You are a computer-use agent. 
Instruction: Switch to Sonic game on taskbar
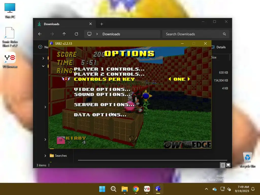[158, 189]
